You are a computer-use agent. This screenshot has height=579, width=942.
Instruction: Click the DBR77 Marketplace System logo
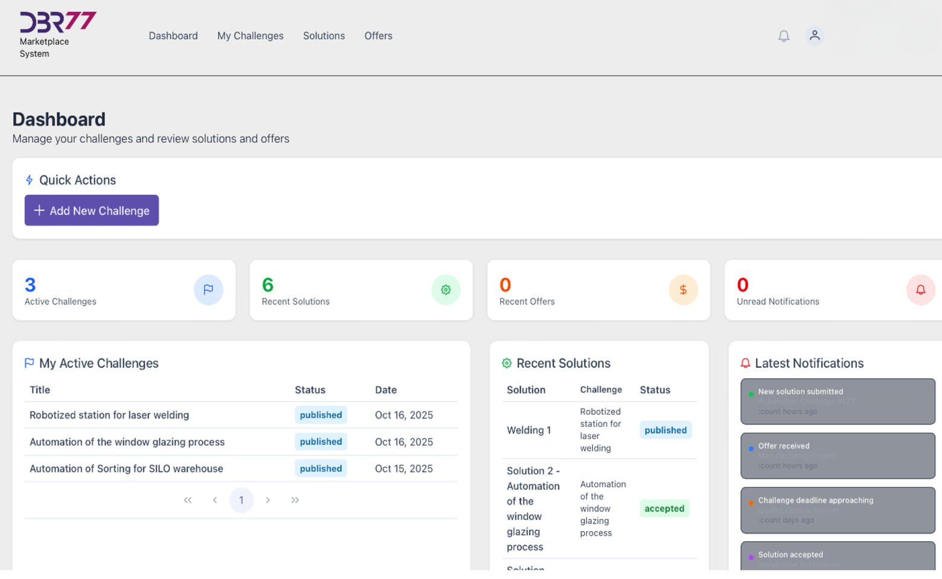[57, 35]
